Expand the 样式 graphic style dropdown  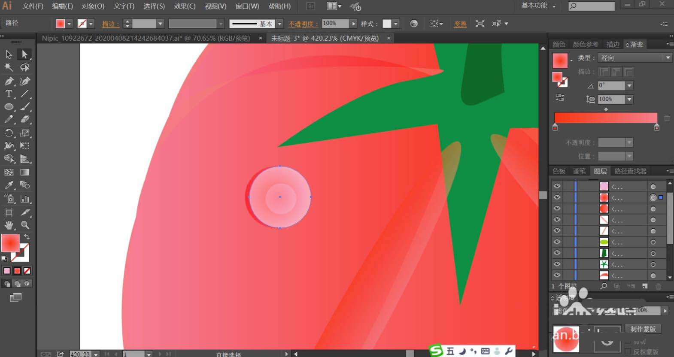coord(396,24)
